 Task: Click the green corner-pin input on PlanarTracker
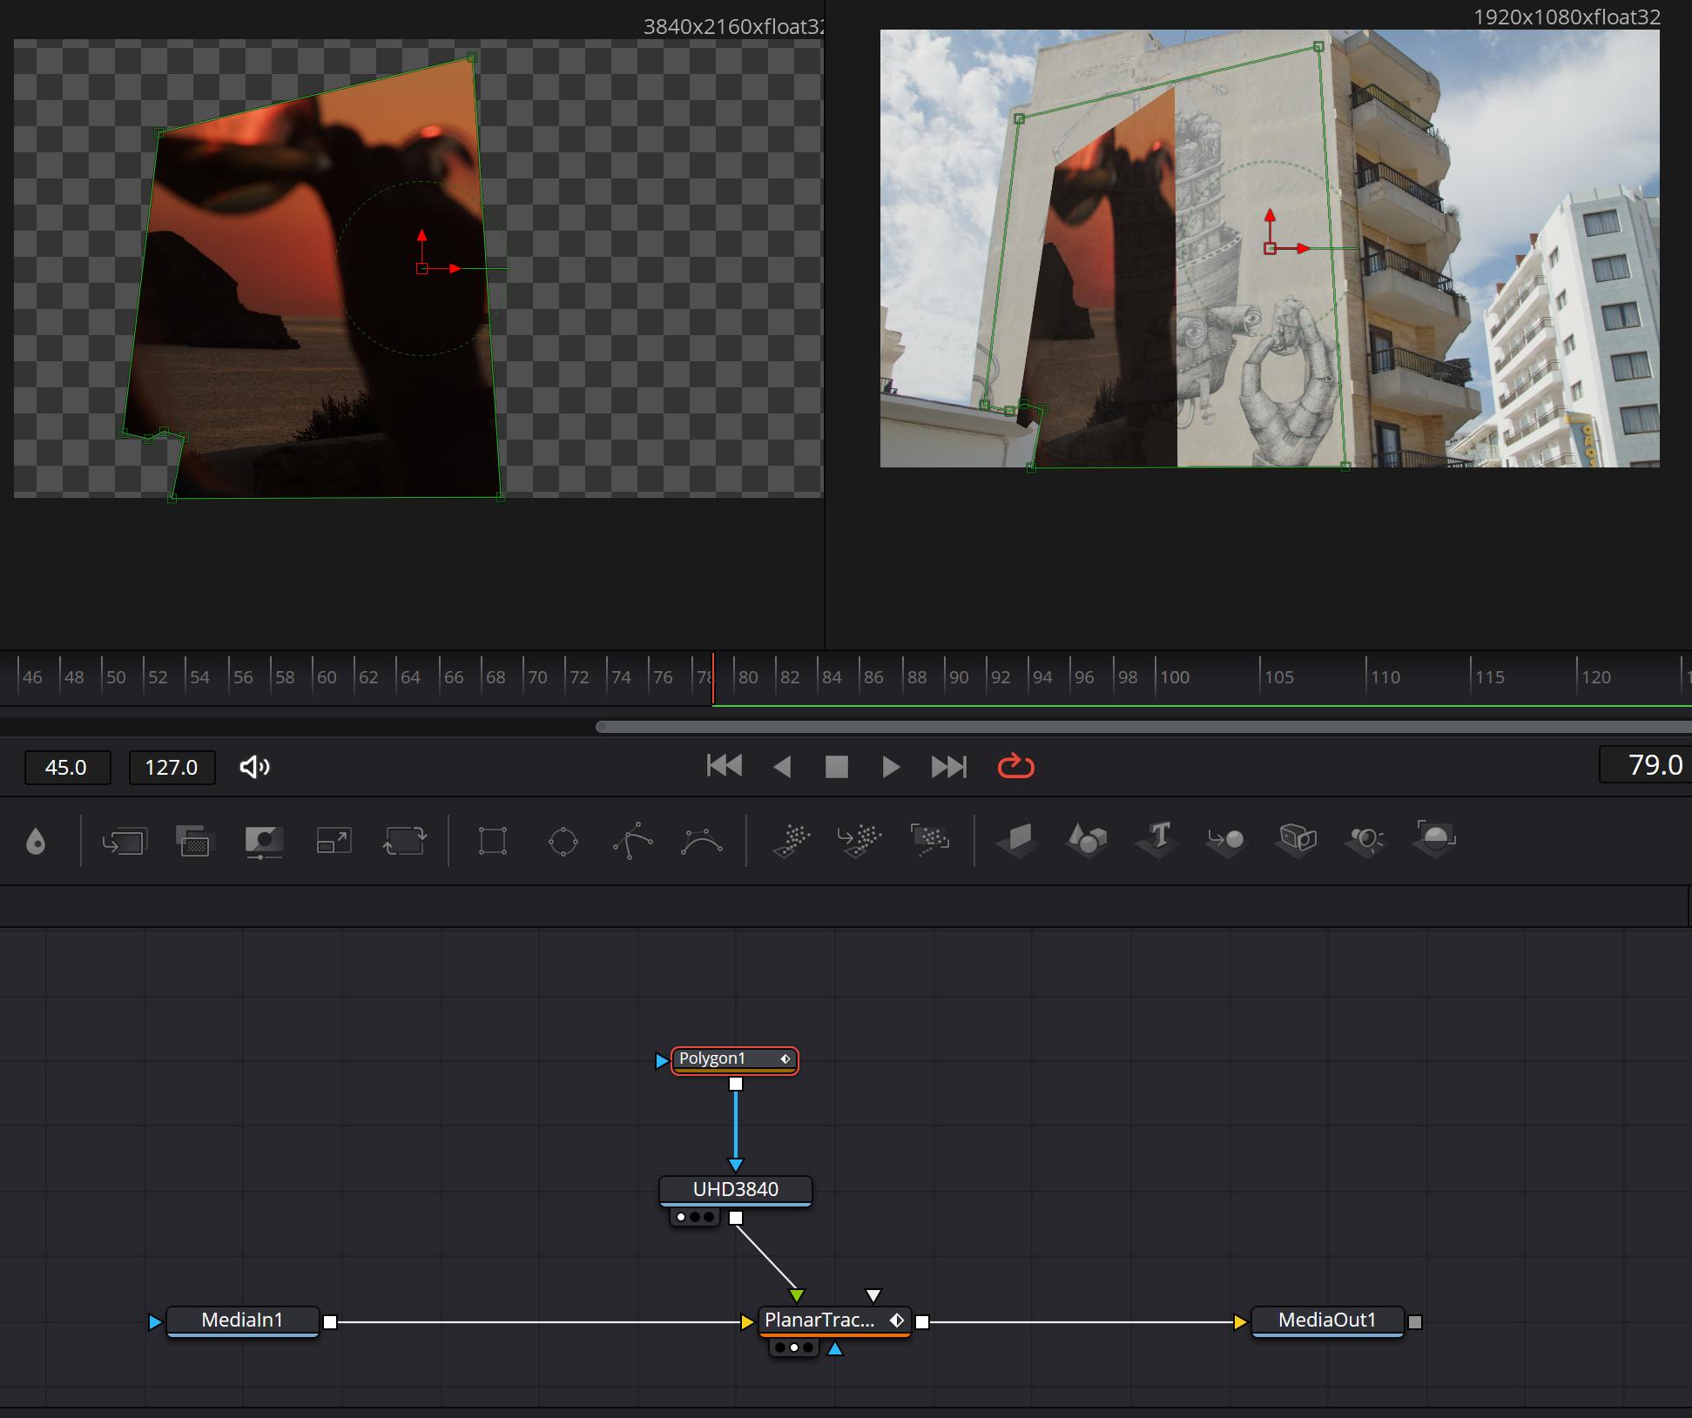click(796, 1296)
